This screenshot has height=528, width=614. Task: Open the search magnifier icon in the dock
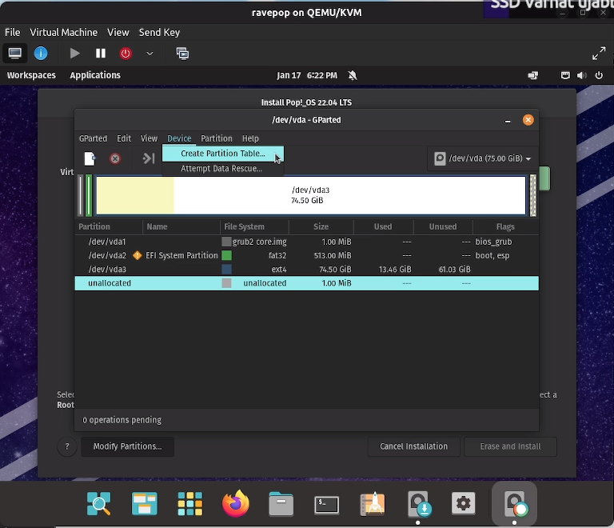click(98, 503)
